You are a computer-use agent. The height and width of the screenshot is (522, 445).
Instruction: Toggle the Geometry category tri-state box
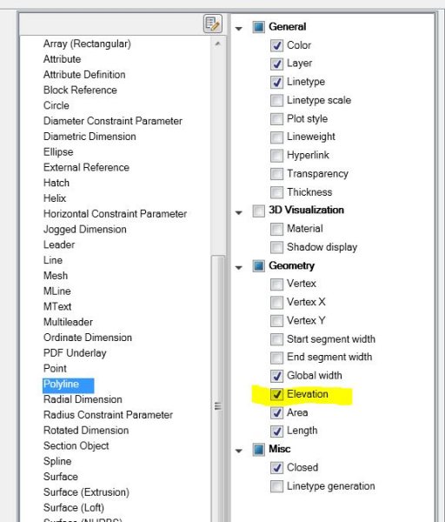[x=258, y=266]
